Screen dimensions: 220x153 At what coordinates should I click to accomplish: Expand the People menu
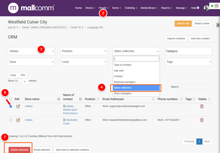tap(103, 8)
